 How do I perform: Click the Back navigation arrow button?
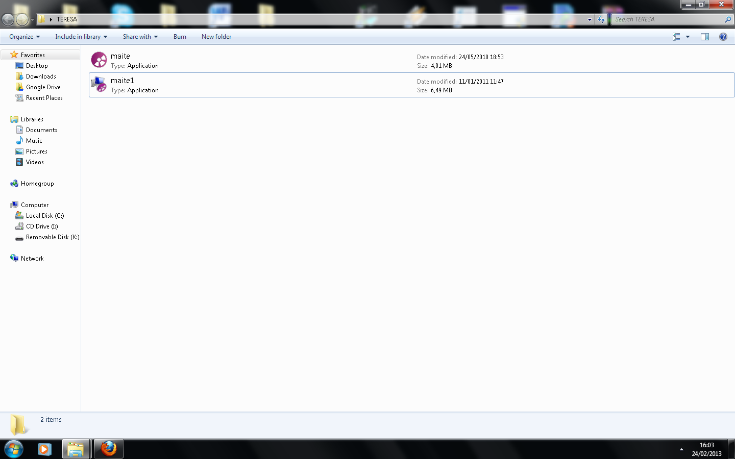pos(8,19)
